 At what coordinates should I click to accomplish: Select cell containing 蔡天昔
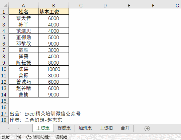23,18
